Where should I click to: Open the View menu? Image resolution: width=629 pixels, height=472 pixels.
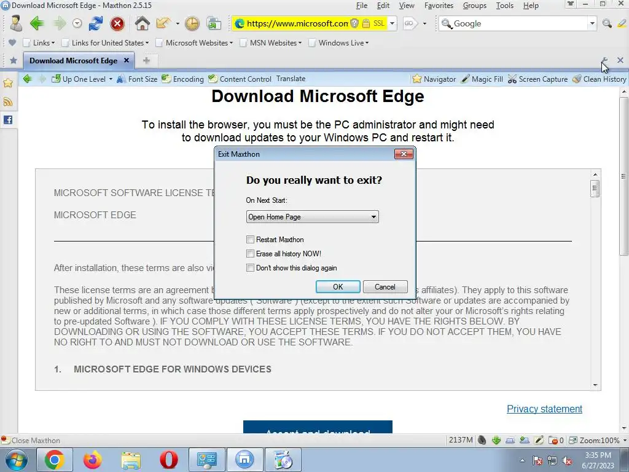pos(407,6)
